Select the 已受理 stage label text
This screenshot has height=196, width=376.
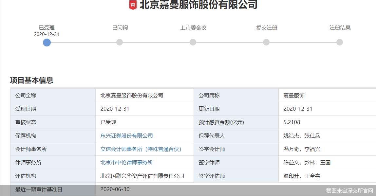(47, 27)
